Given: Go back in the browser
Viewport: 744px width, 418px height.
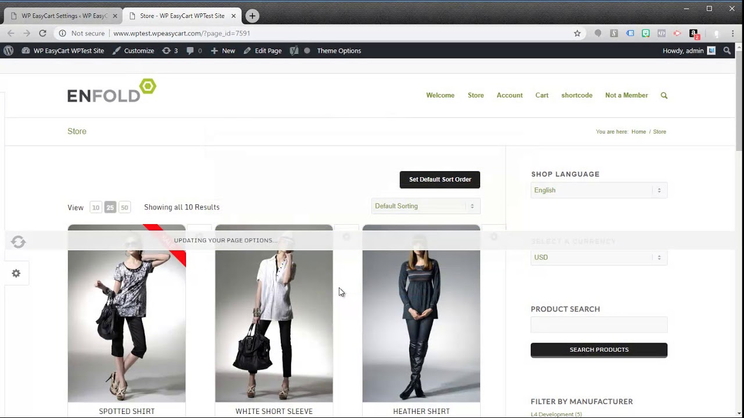Looking at the screenshot, I should pos(10,33).
